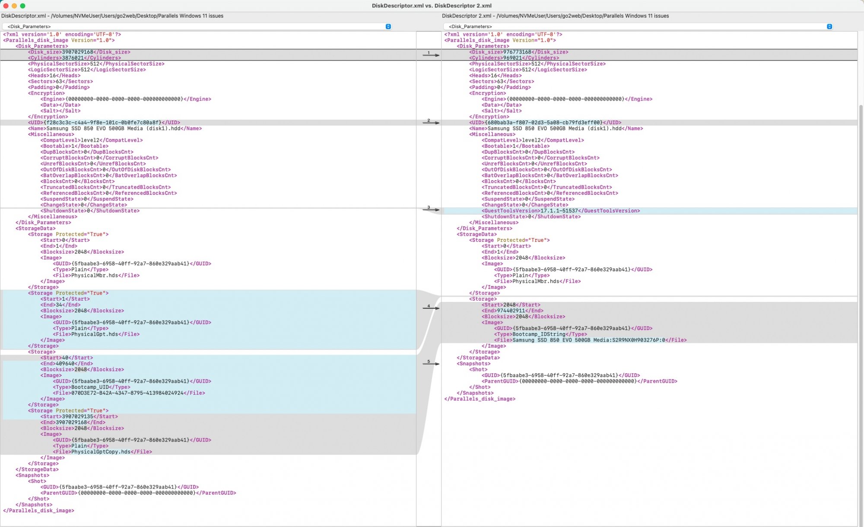Click right pane Disk_size 976773168 line
The height and width of the screenshot is (527, 864).
518,52
